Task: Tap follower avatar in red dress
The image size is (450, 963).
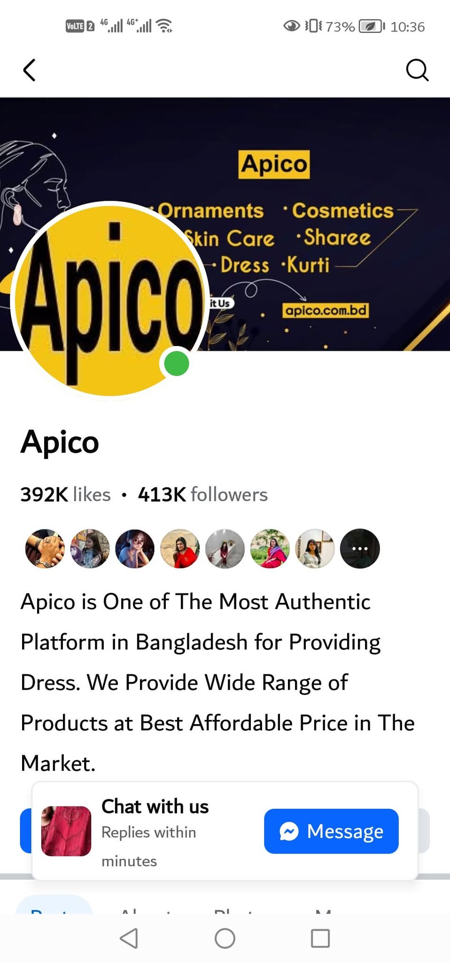Action: [180, 549]
